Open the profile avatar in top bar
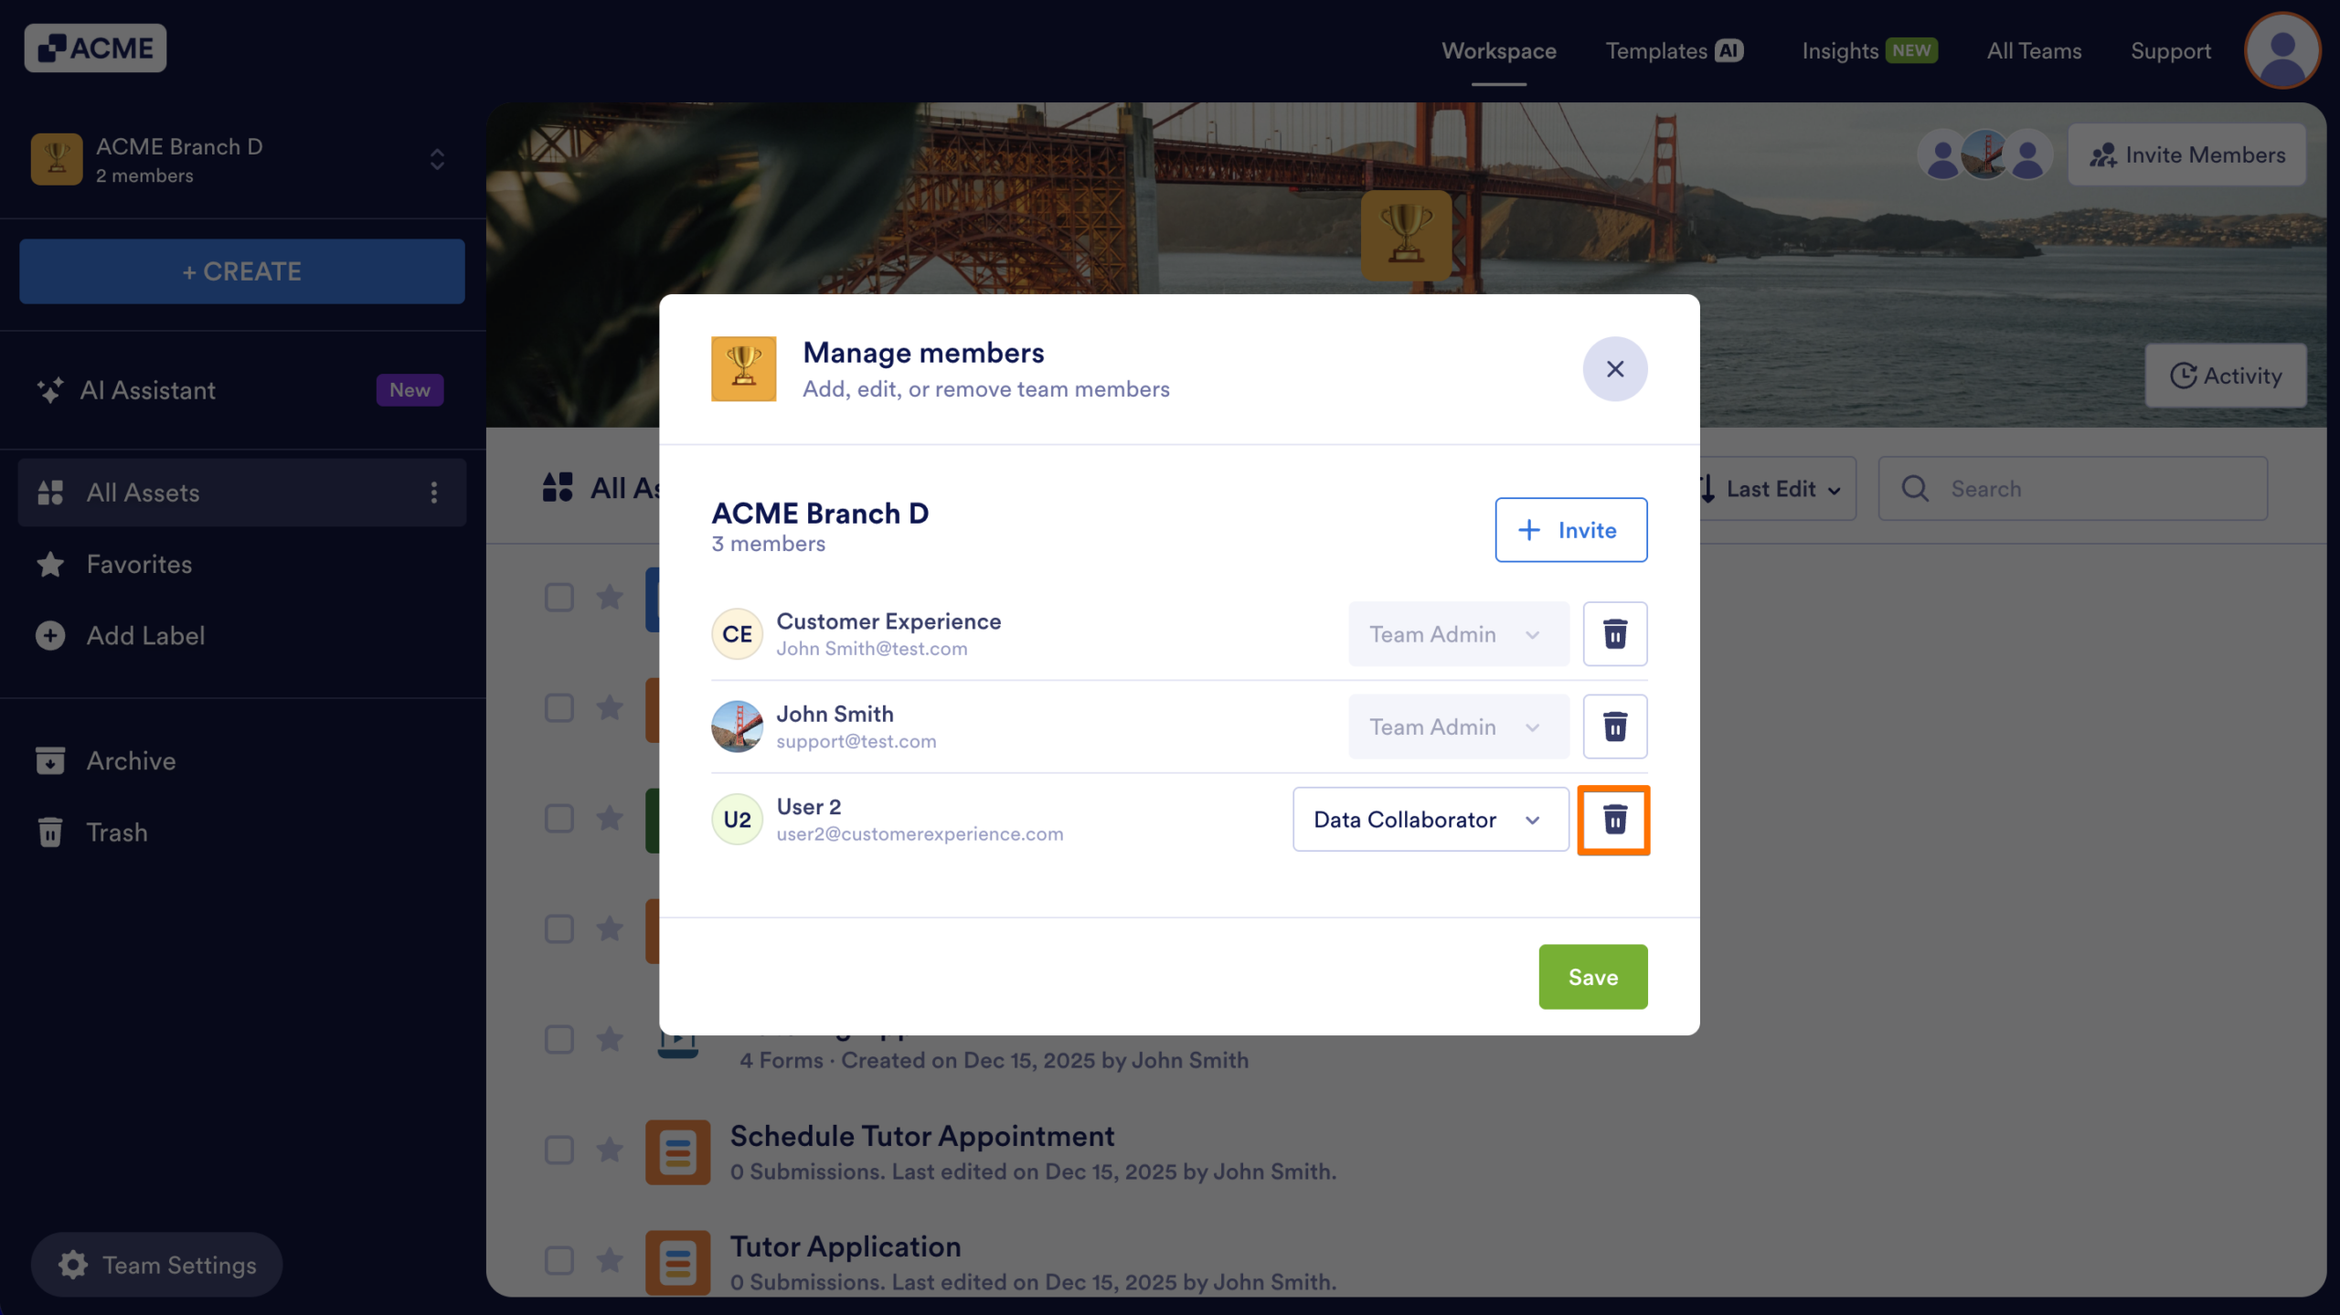Image resolution: width=2340 pixels, height=1315 pixels. [x=2281, y=50]
